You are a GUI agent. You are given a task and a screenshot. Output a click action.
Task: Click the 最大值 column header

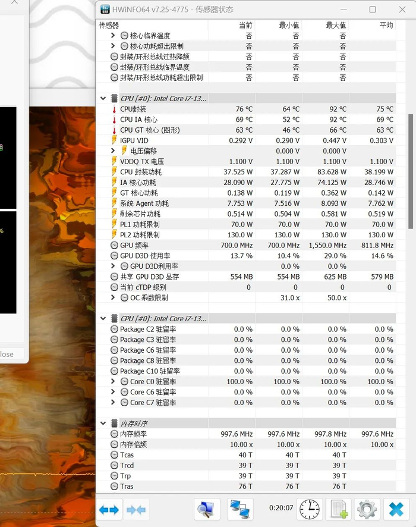tap(326, 25)
